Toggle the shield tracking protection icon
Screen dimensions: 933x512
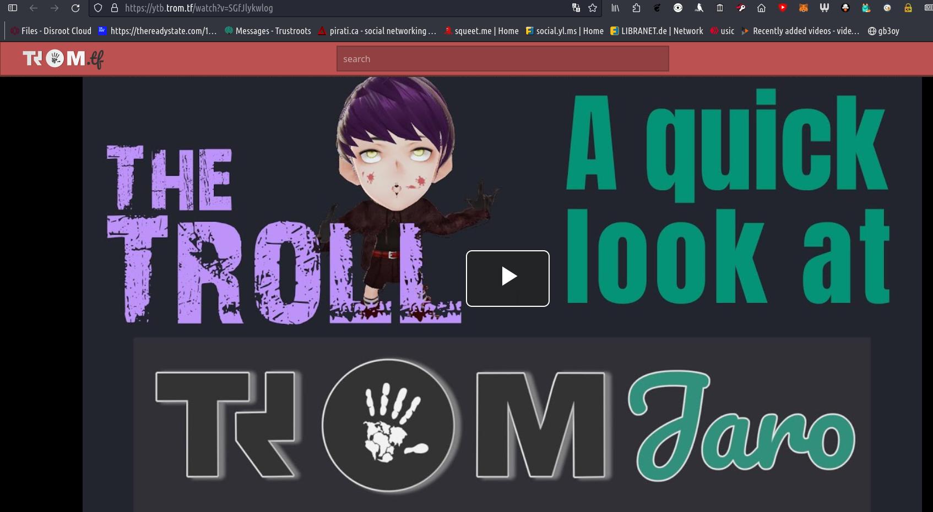pyautogui.click(x=97, y=8)
